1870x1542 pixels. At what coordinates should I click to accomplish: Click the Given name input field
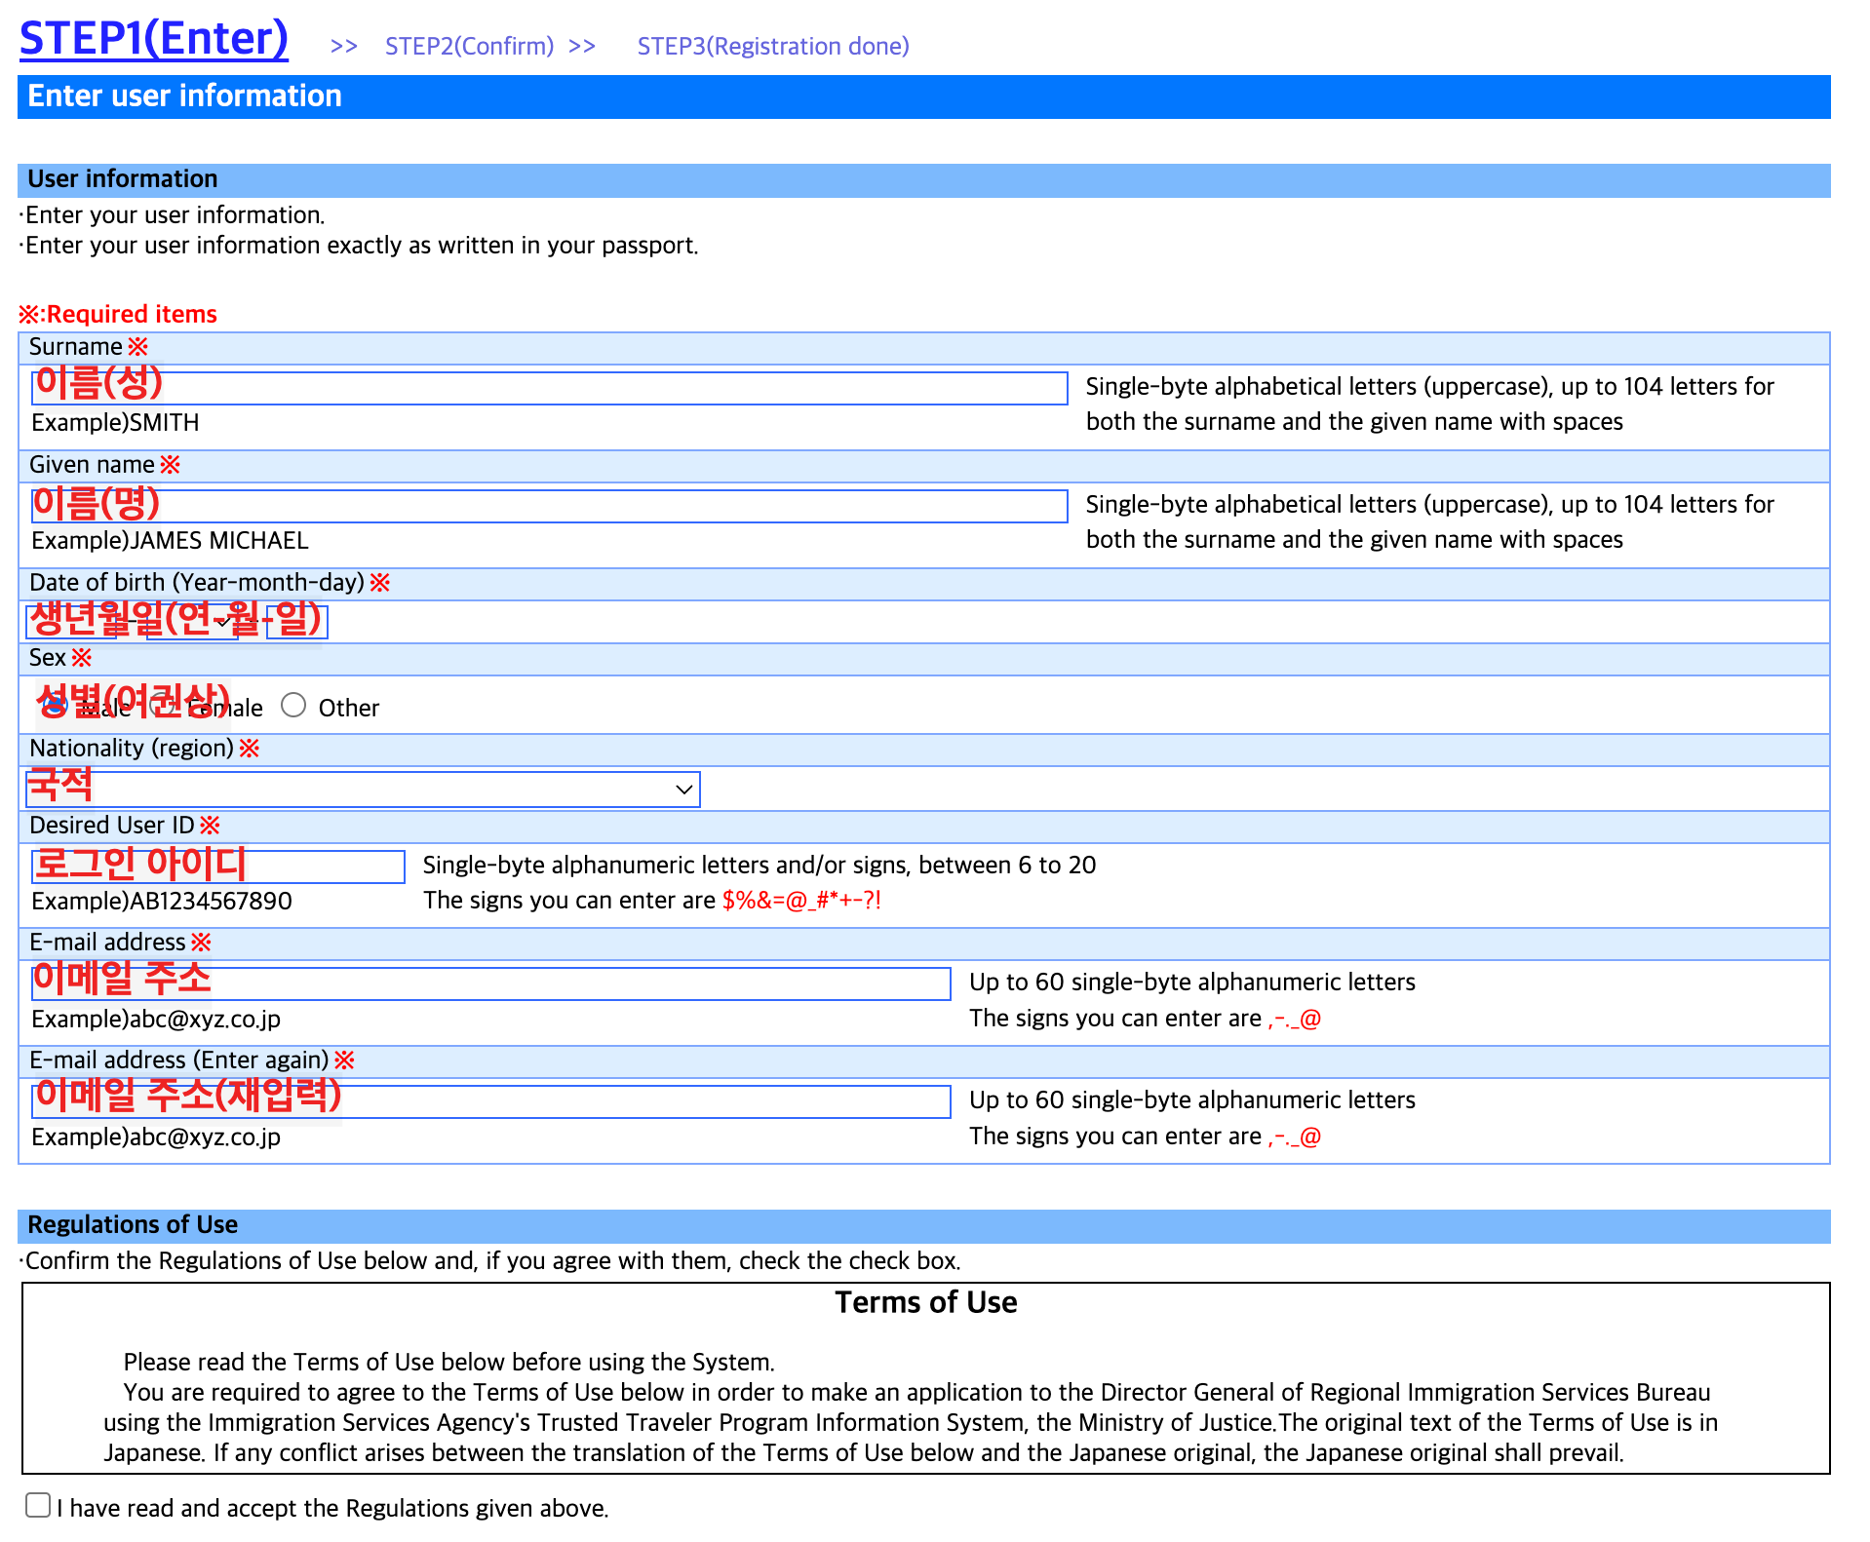coord(550,506)
